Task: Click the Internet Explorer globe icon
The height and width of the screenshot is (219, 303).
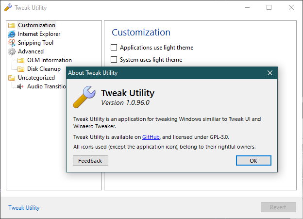Action: [12, 34]
